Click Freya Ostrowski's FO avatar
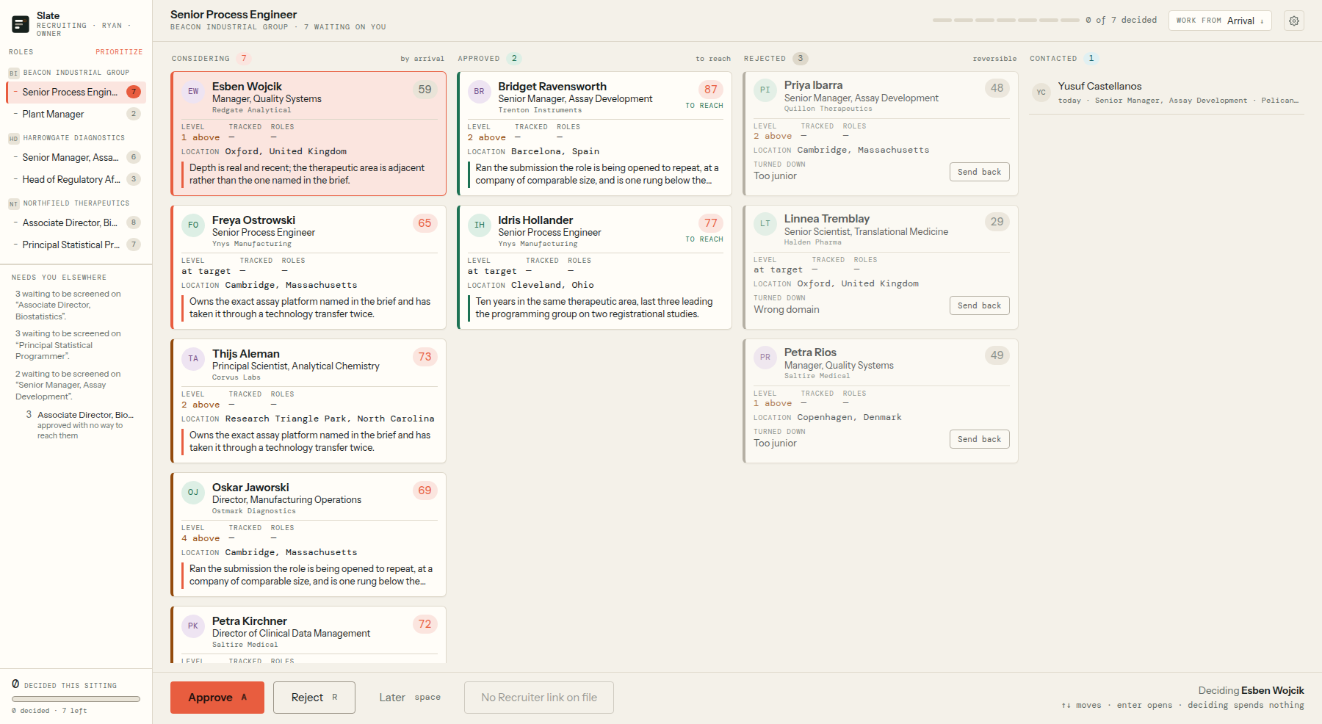 [193, 225]
